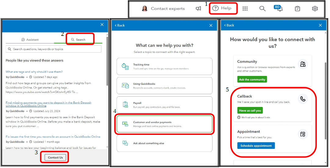Click Have us call you button
The height and width of the screenshot is (168, 330).
pos(250,110)
